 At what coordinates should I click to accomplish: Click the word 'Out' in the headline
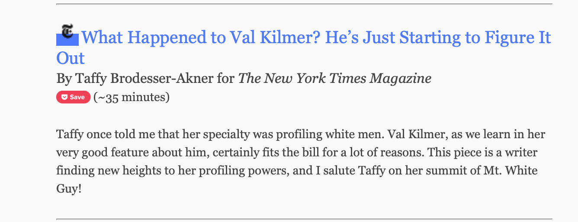71,58
